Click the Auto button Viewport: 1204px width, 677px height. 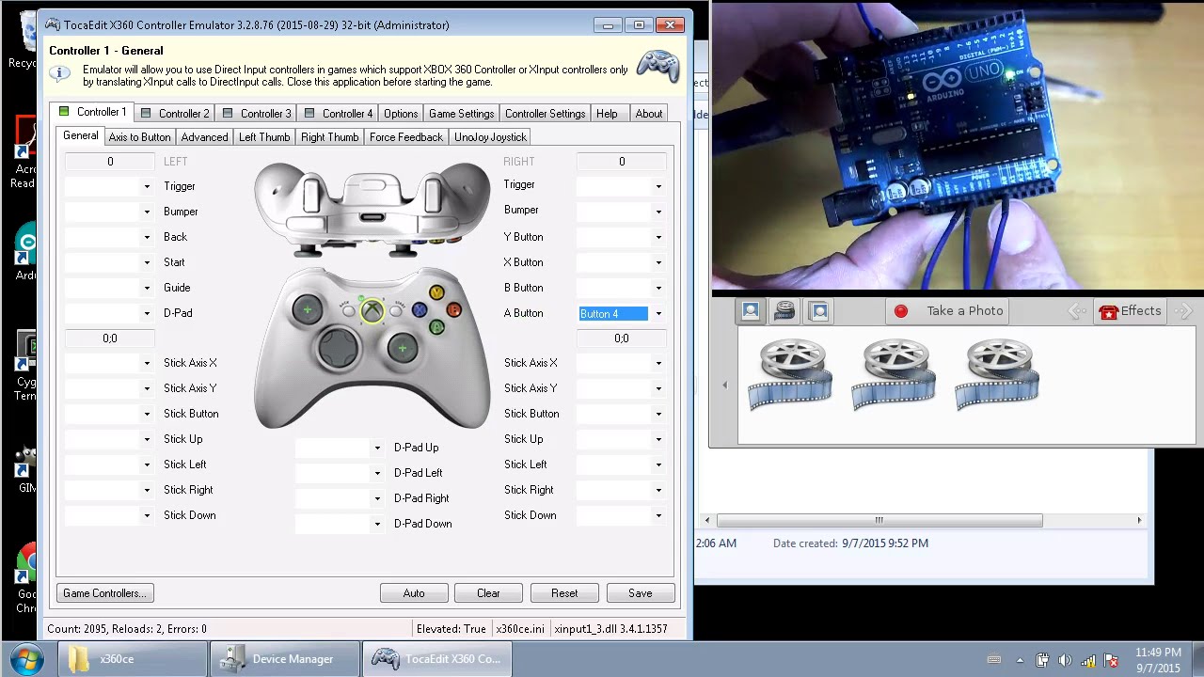(x=414, y=593)
